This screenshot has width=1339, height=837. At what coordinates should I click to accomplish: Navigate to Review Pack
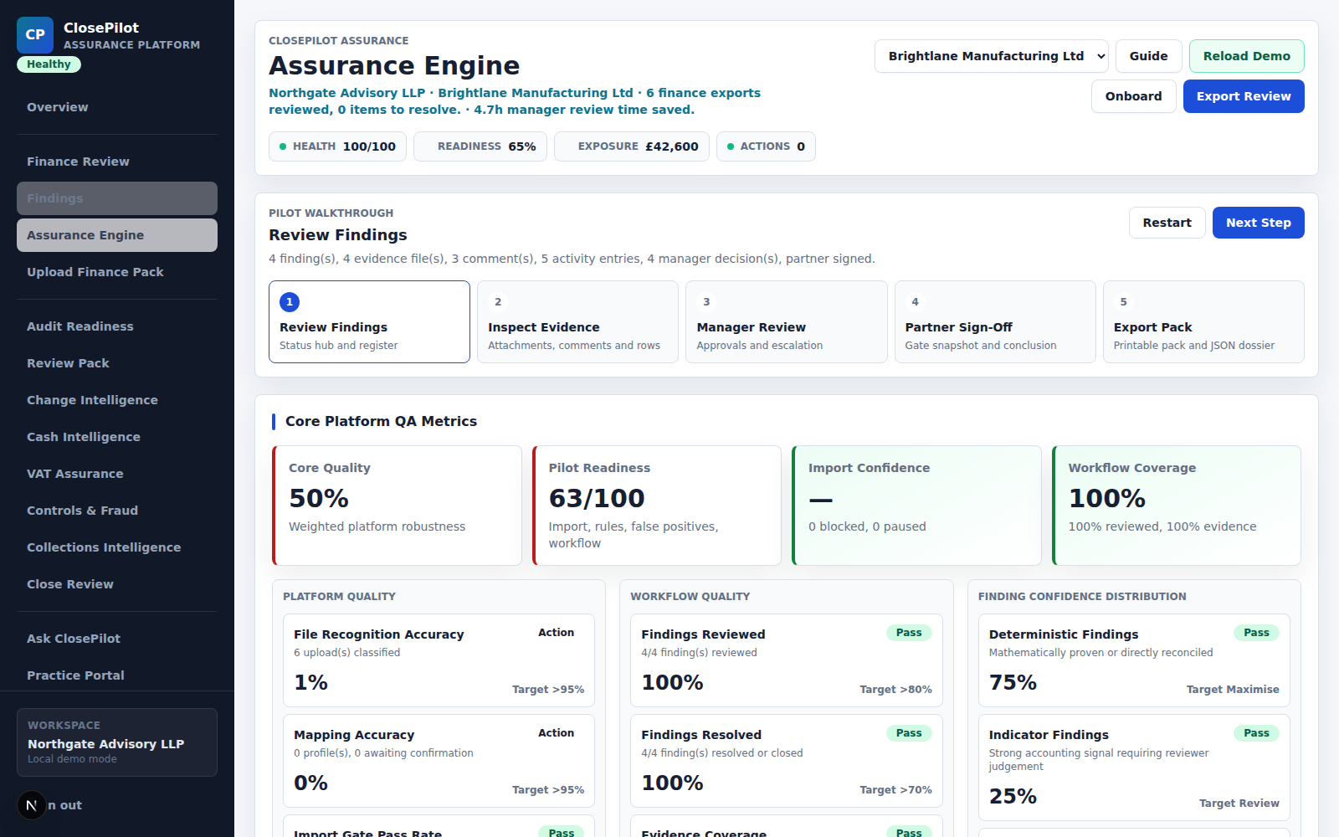(x=117, y=363)
